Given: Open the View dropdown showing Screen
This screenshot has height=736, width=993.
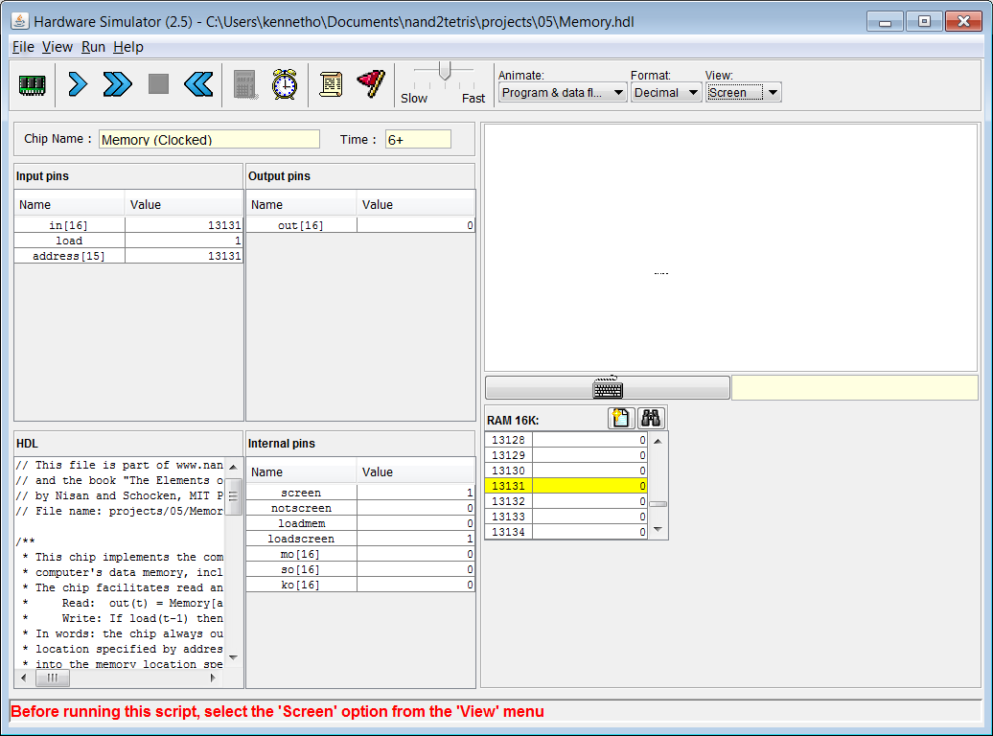Looking at the screenshot, I should (743, 93).
